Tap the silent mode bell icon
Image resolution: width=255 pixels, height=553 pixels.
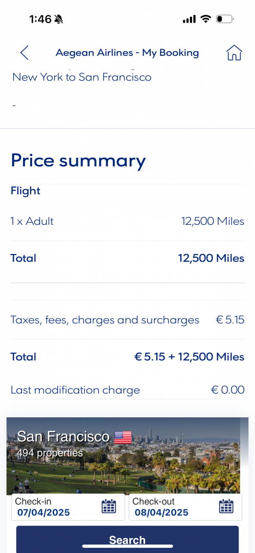tap(59, 19)
